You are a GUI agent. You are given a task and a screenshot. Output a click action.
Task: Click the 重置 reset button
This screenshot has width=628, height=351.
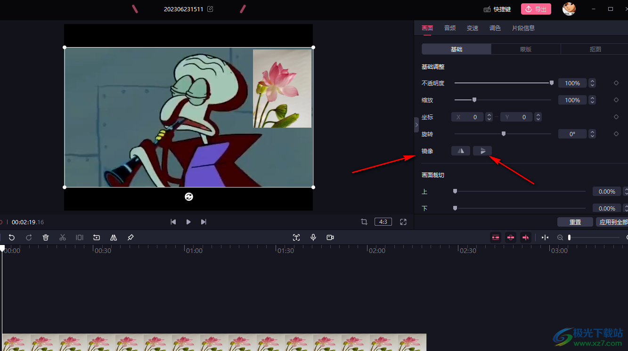[x=575, y=222]
